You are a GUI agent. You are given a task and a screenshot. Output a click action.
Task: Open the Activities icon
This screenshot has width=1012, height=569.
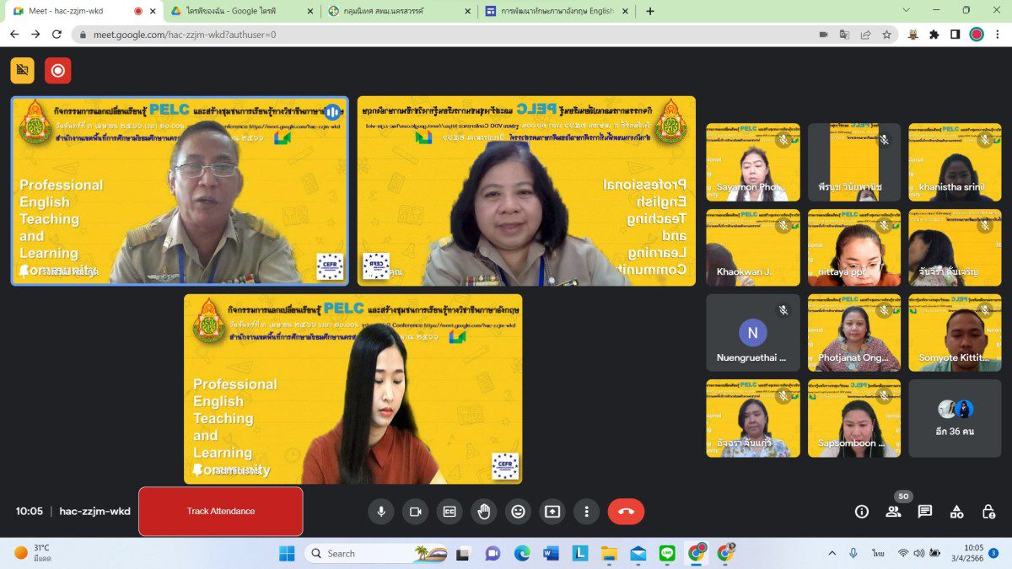click(956, 511)
